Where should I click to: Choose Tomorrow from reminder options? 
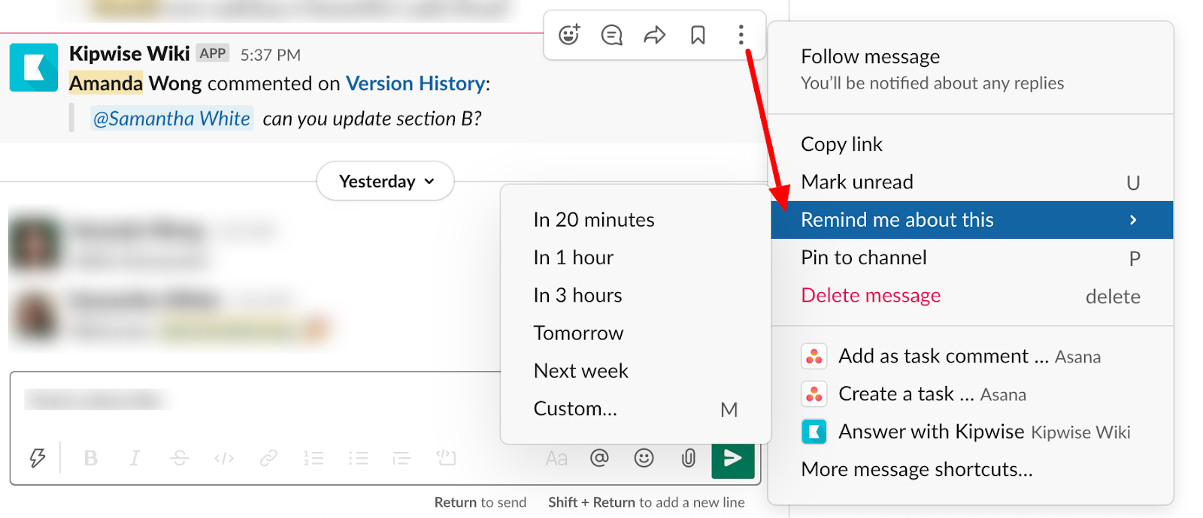pos(578,333)
